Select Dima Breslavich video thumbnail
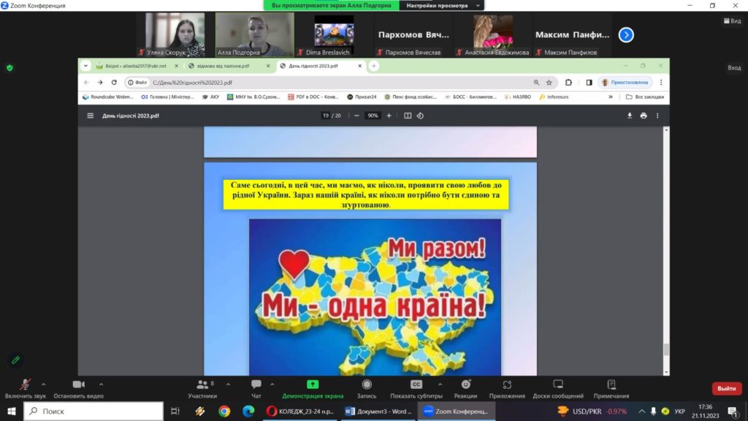 pos(334,35)
